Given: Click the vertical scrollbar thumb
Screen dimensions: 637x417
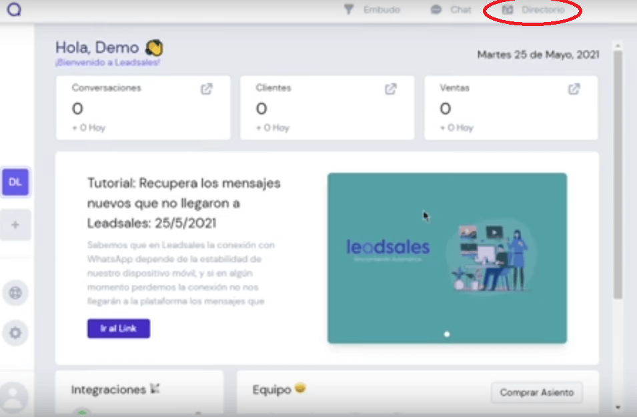Looking at the screenshot, I should [x=618, y=175].
